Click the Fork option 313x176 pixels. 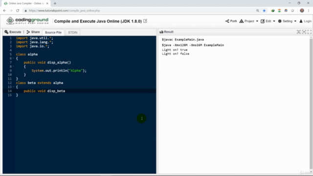[231, 21]
